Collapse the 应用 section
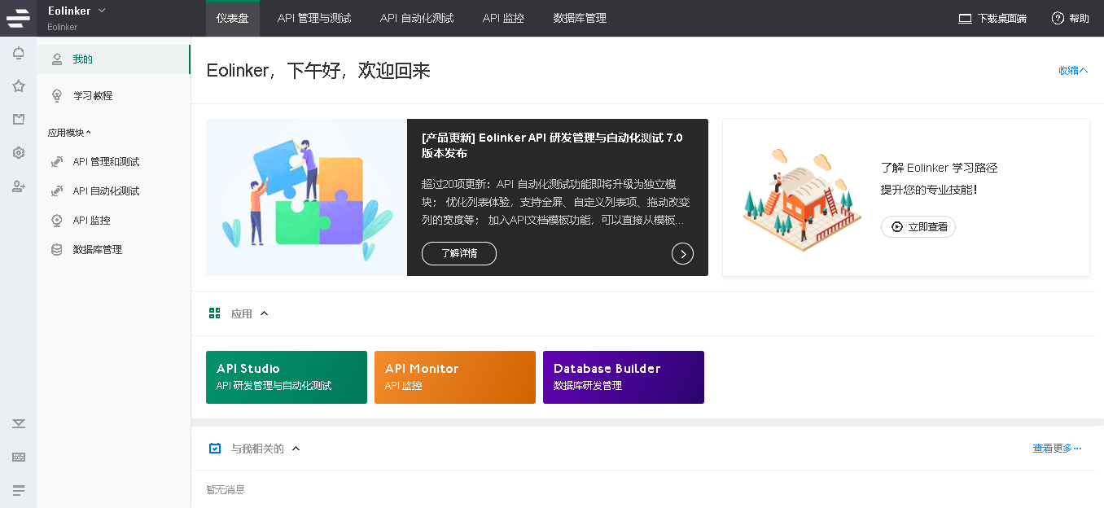1104x508 pixels. point(263,313)
